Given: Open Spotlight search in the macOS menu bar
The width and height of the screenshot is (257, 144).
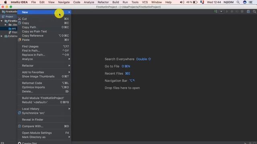Looking at the screenshot, I should pyautogui.click(x=238, y=2).
